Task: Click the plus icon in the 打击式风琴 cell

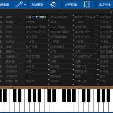Action: [x=73, y=25]
